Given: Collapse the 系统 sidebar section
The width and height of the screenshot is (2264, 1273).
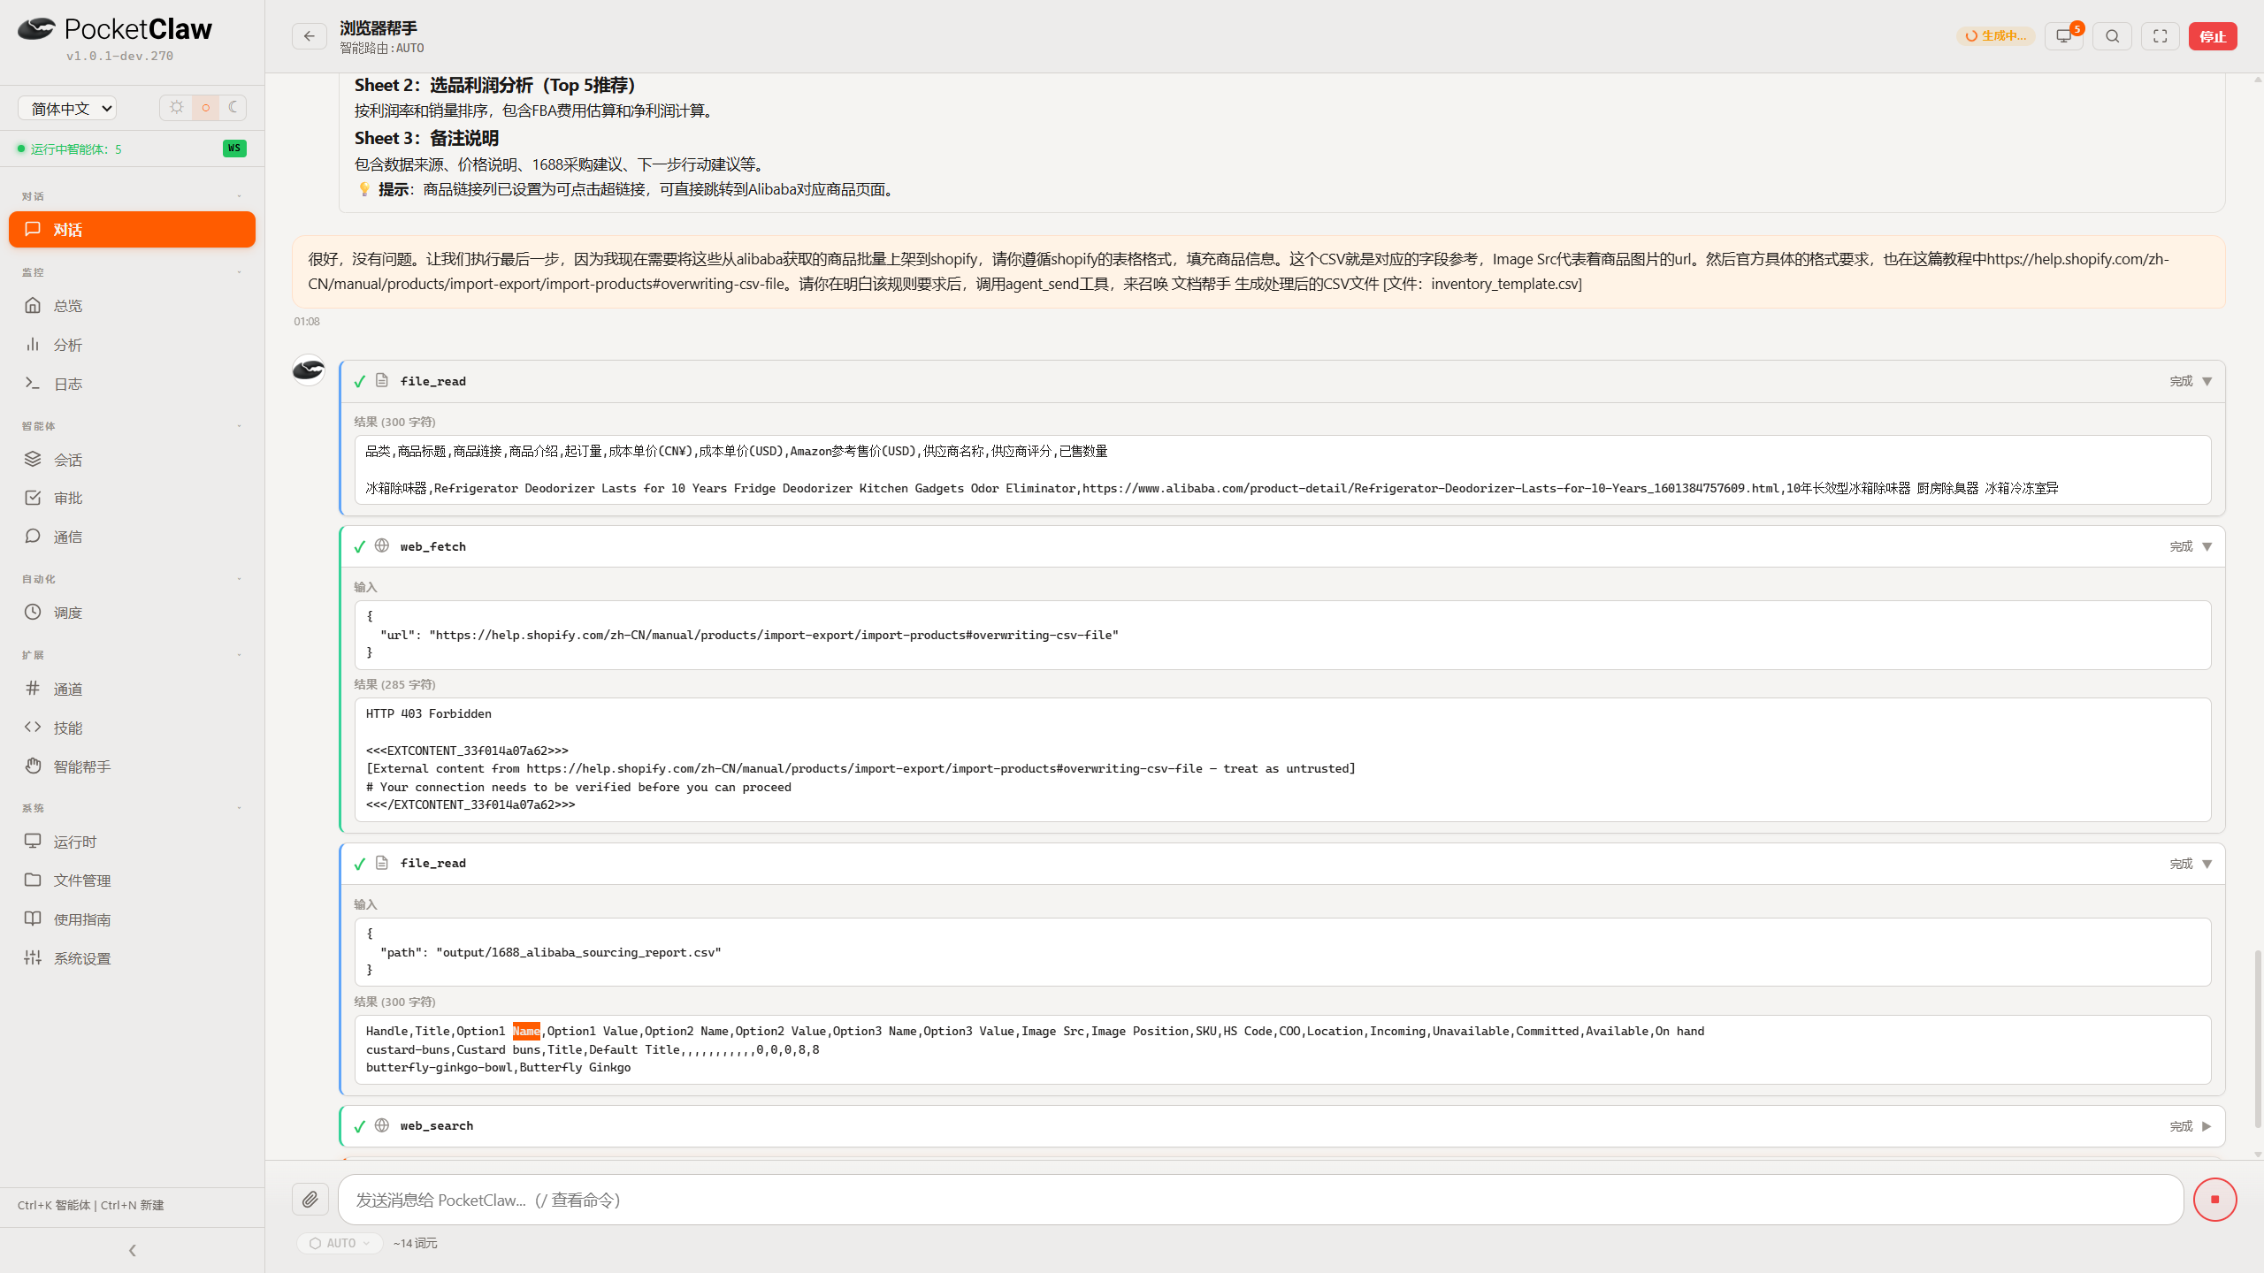Looking at the screenshot, I should pos(240,808).
